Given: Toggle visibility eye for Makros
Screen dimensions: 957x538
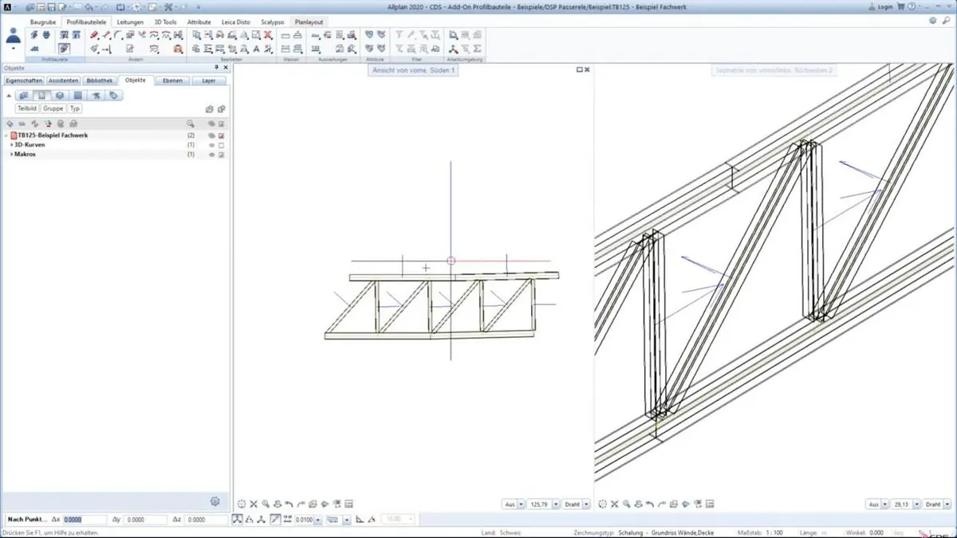Looking at the screenshot, I should [211, 155].
